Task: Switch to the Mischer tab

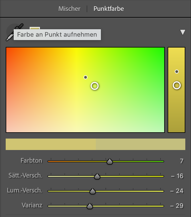Action: point(69,9)
